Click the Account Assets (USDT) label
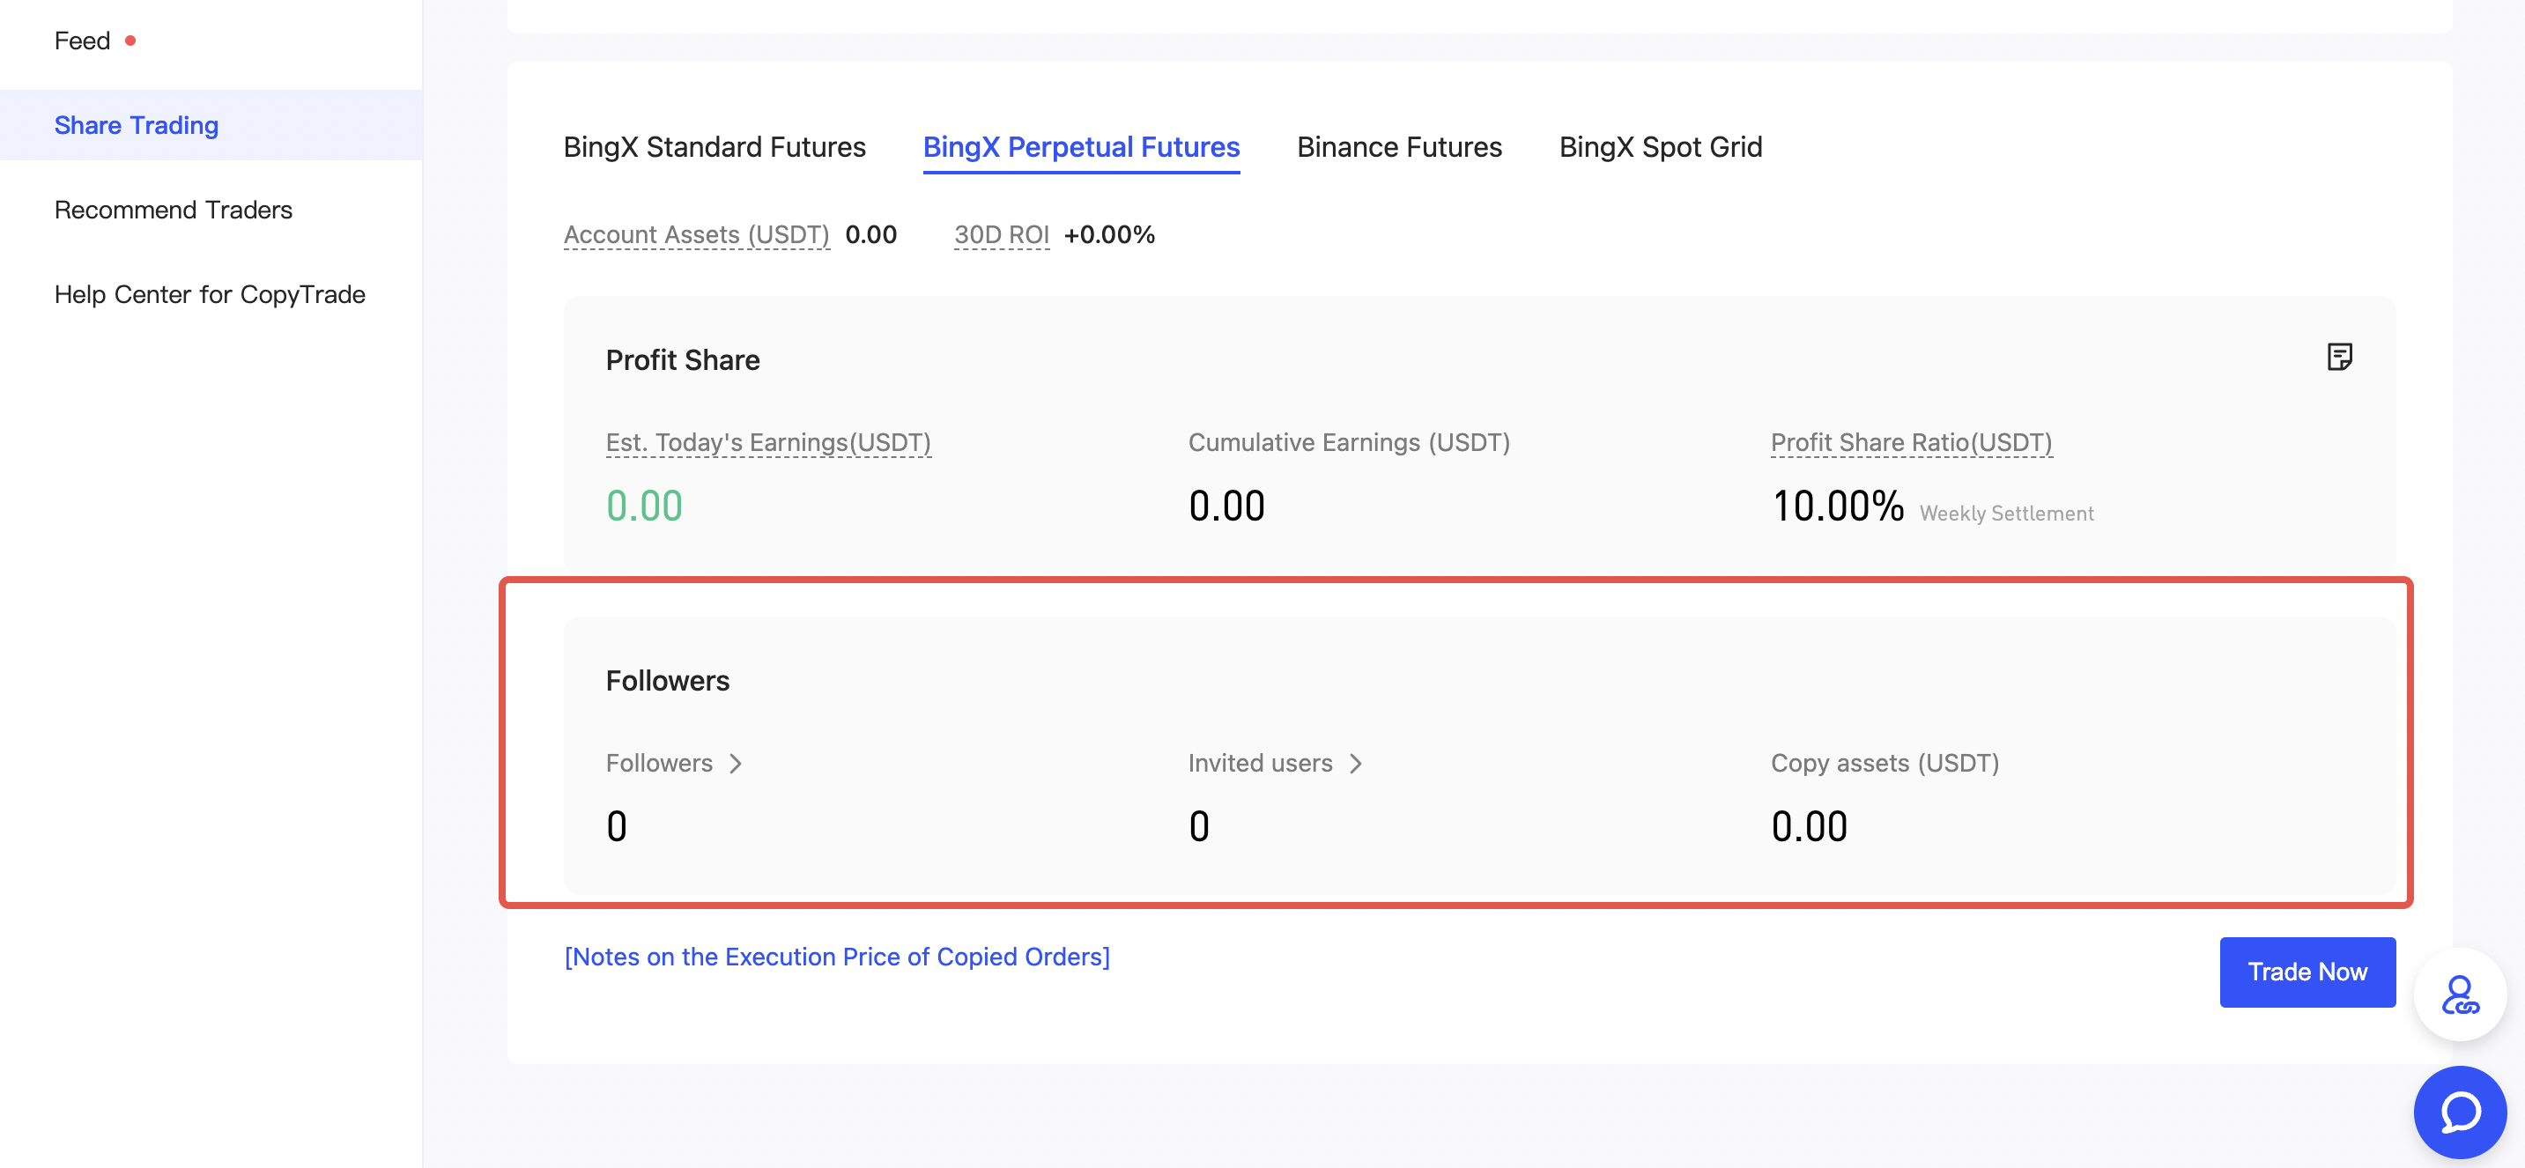The height and width of the screenshot is (1168, 2525). 696,235
